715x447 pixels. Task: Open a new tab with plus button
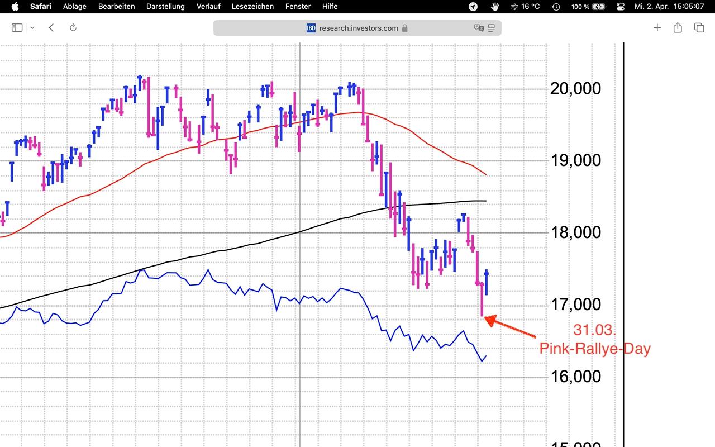(x=657, y=27)
